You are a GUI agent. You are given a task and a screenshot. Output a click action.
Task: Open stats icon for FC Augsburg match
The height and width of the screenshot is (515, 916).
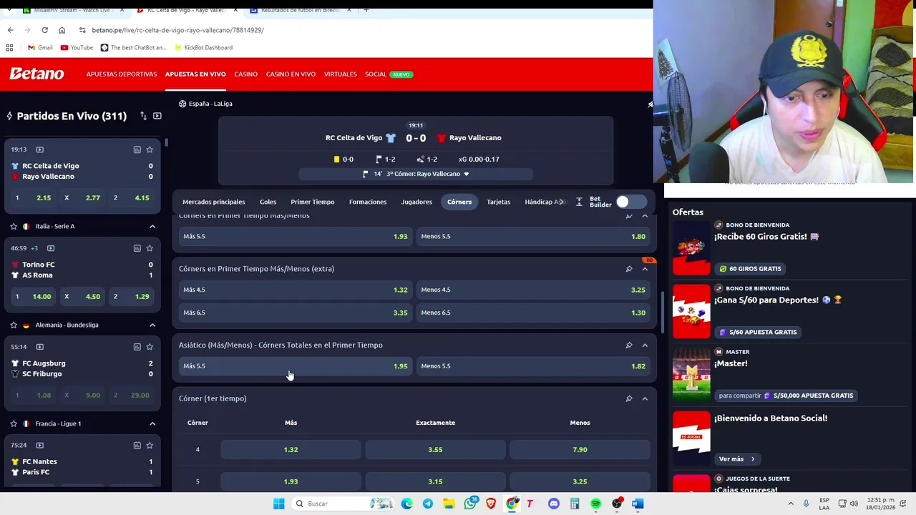pos(137,347)
